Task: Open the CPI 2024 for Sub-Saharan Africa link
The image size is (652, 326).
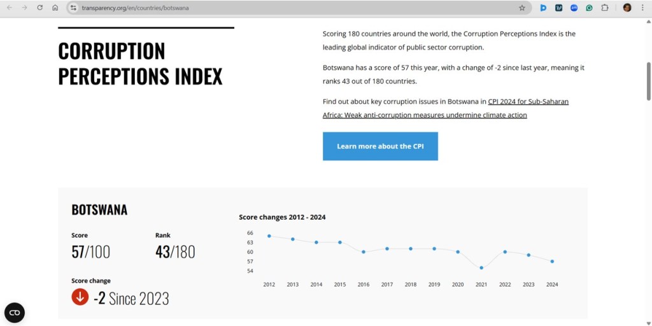Action: click(x=528, y=102)
